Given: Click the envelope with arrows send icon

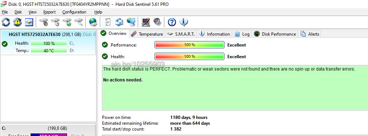Looking at the screenshot, I should point(119,22).
